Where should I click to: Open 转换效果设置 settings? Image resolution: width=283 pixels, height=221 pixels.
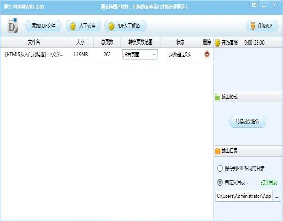(248, 122)
